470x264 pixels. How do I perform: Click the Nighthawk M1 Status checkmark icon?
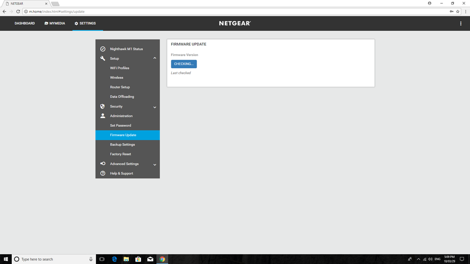point(103,49)
